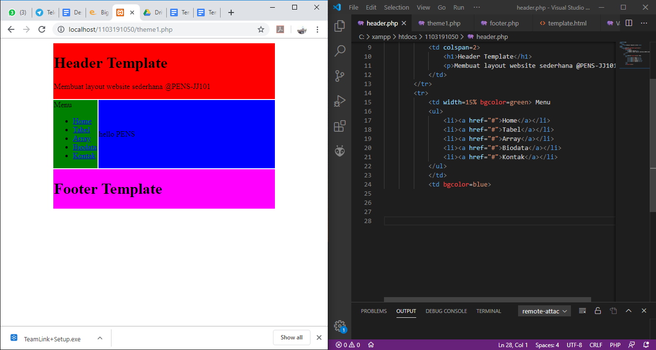Image resolution: width=656 pixels, height=350 pixels.
Task: Open Source Control view
Action: point(340,75)
